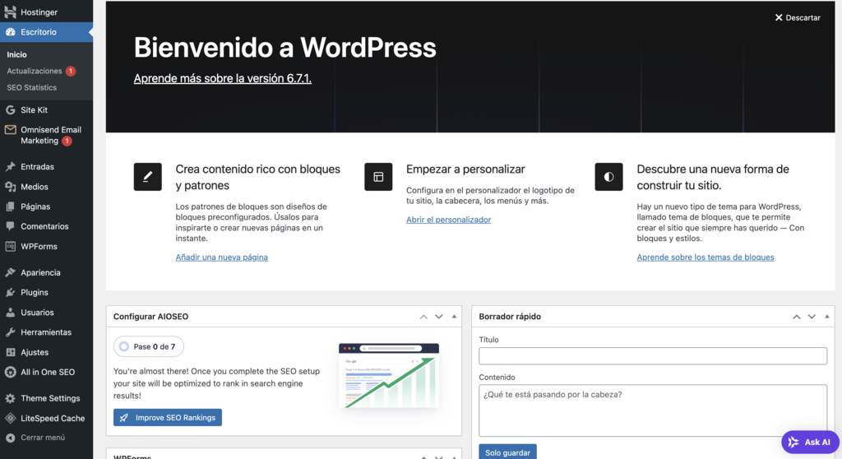Click the Site Kit Google icon
The width and height of the screenshot is (842, 459).
pyautogui.click(x=10, y=109)
